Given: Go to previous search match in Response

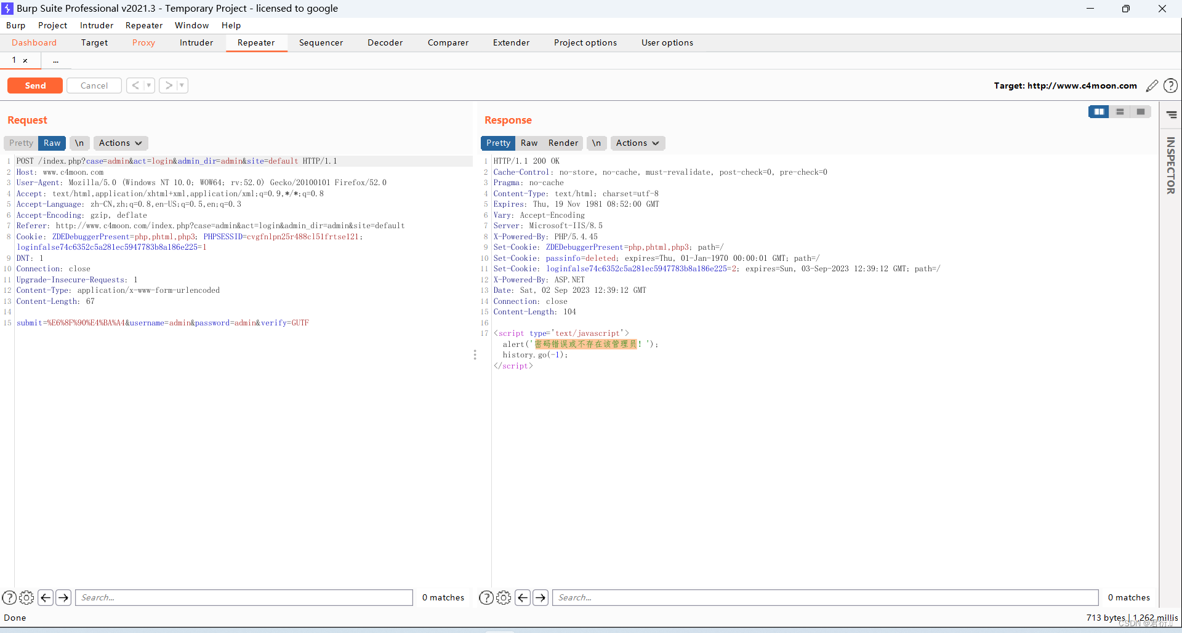Looking at the screenshot, I should [x=523, y=597].
